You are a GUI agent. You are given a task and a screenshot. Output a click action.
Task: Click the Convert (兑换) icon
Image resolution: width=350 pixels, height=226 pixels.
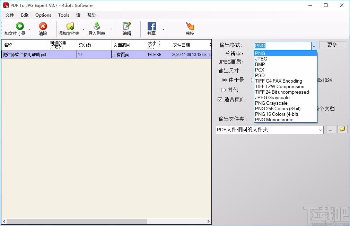190,26
